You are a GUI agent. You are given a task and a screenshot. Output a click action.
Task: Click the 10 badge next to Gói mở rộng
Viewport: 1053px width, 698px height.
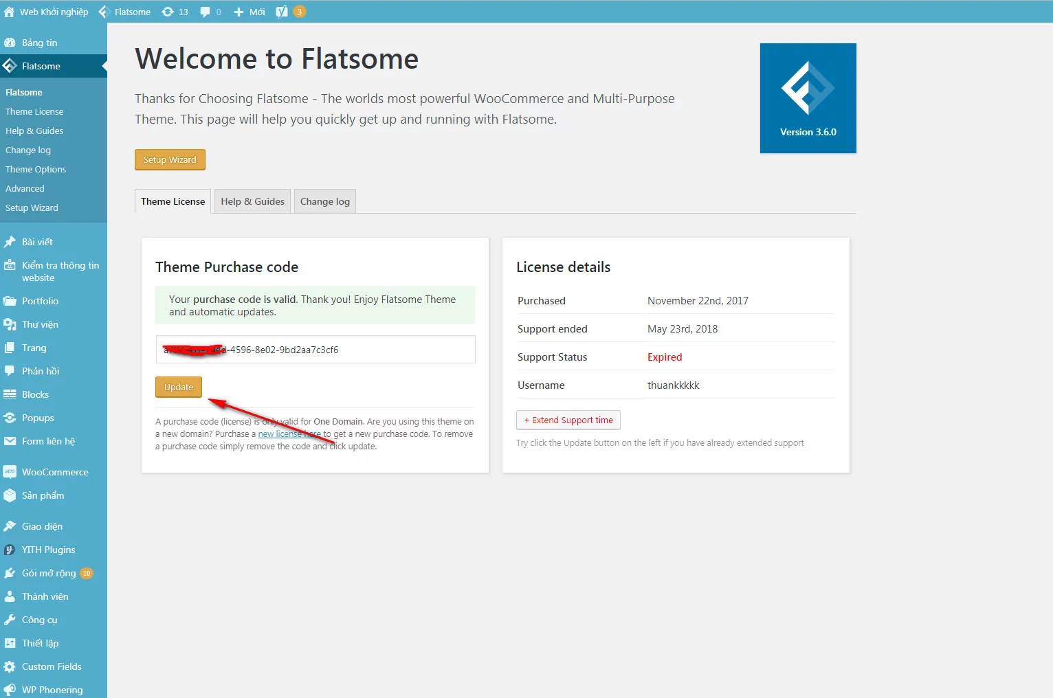[87, 573]
